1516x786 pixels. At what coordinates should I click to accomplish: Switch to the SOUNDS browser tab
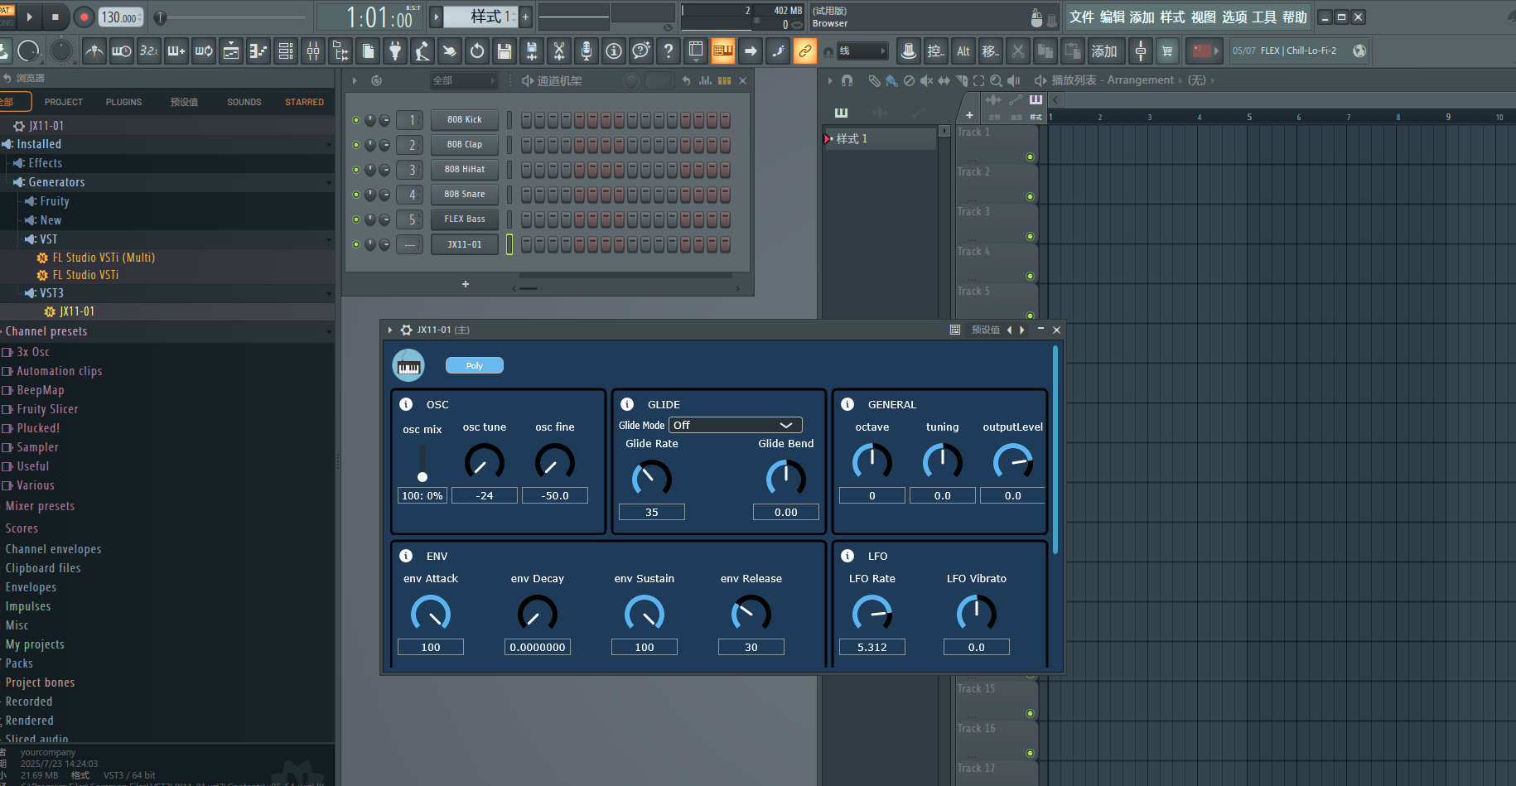point(244,102)
